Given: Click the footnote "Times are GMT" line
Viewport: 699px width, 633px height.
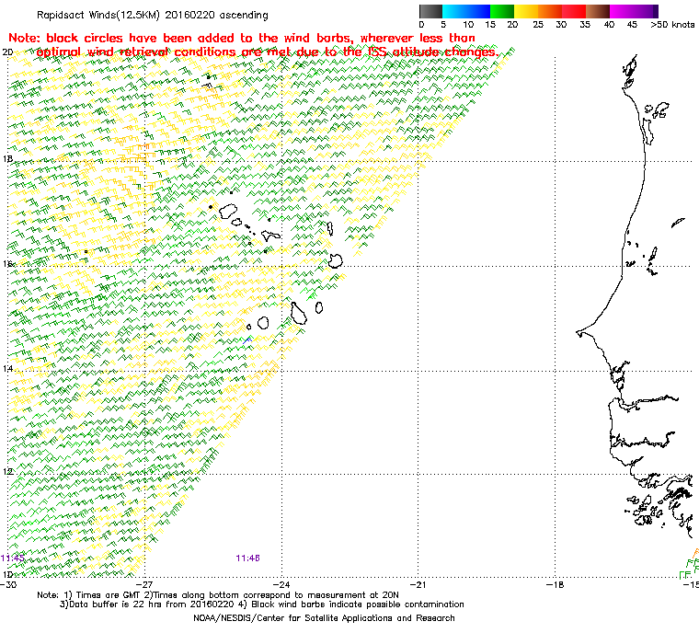Looking at the screenshot, I should click(218, 595).
